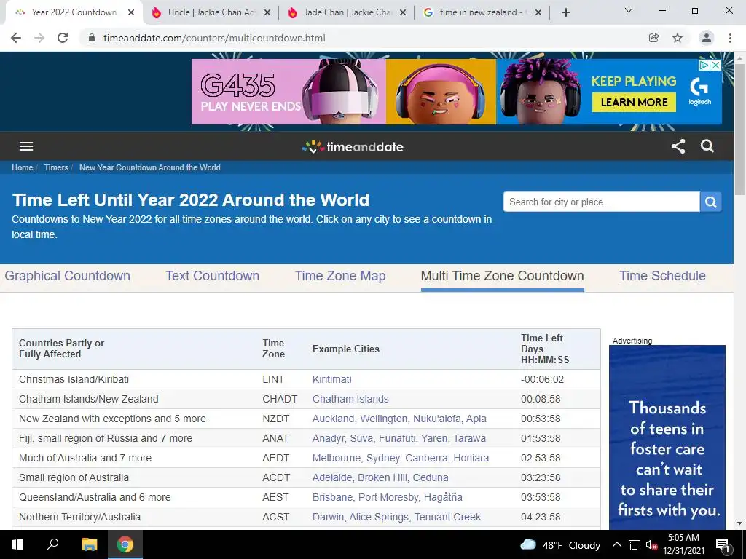Show hidden system tray icons
Screen dimensions: 746x559
point(616,544)
